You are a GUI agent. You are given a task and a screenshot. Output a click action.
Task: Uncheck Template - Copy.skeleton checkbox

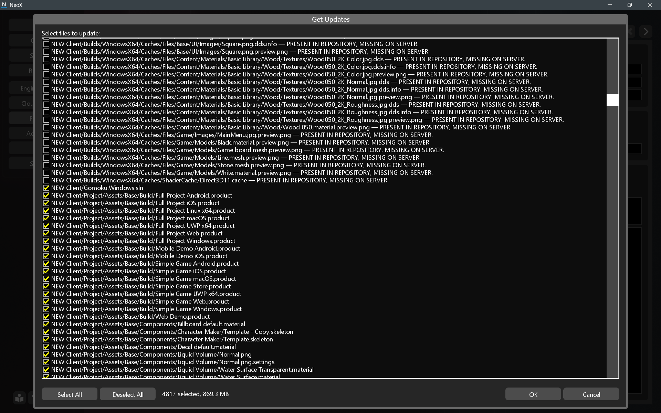(46, 332)
